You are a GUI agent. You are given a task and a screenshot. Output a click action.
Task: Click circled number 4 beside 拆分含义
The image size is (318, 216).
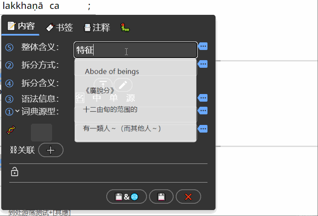tap(9, 83)
